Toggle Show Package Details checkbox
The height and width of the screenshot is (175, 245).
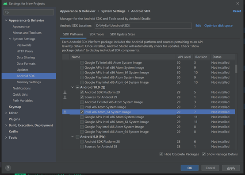pyautogui.click(x=203, y=154)
